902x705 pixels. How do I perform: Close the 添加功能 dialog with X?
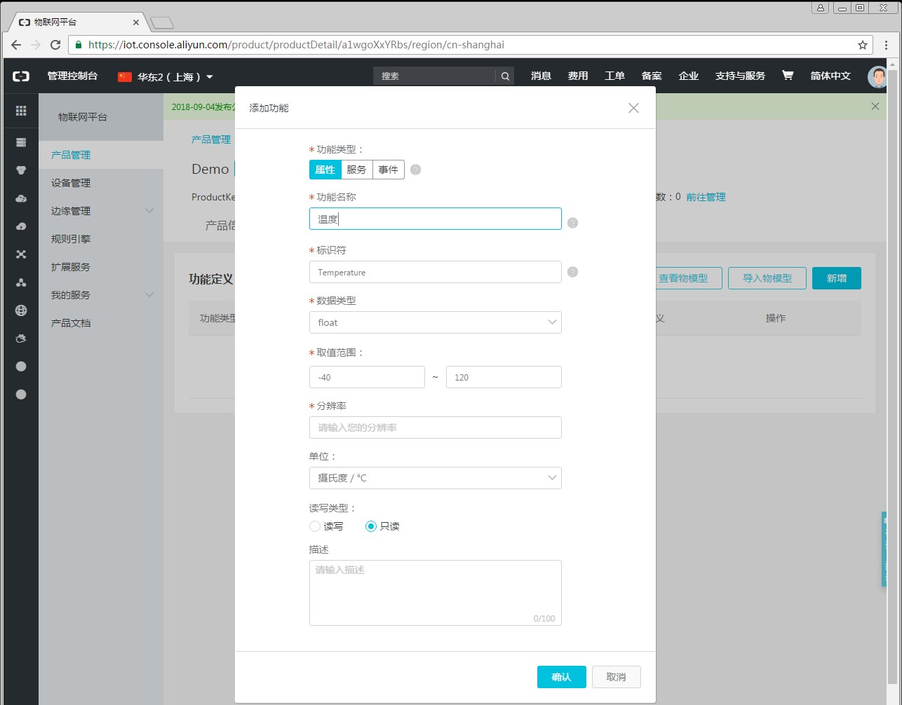point(633,108)
